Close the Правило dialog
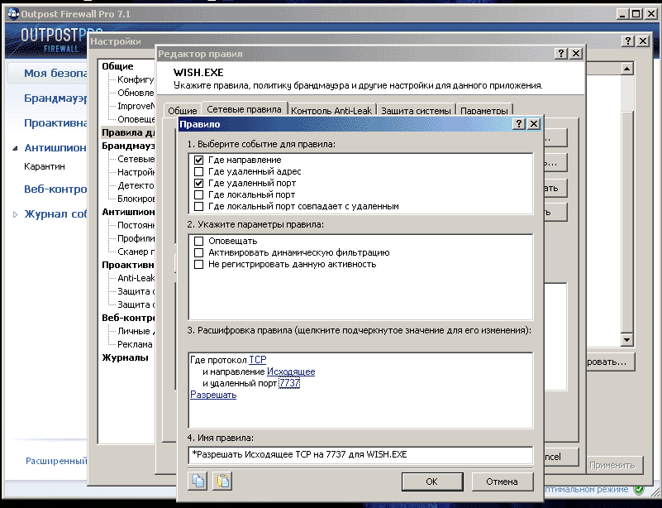The image size is (662, 508). (x=534, y=124)
